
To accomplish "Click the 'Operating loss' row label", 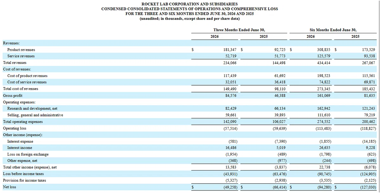I will [15, 128].
